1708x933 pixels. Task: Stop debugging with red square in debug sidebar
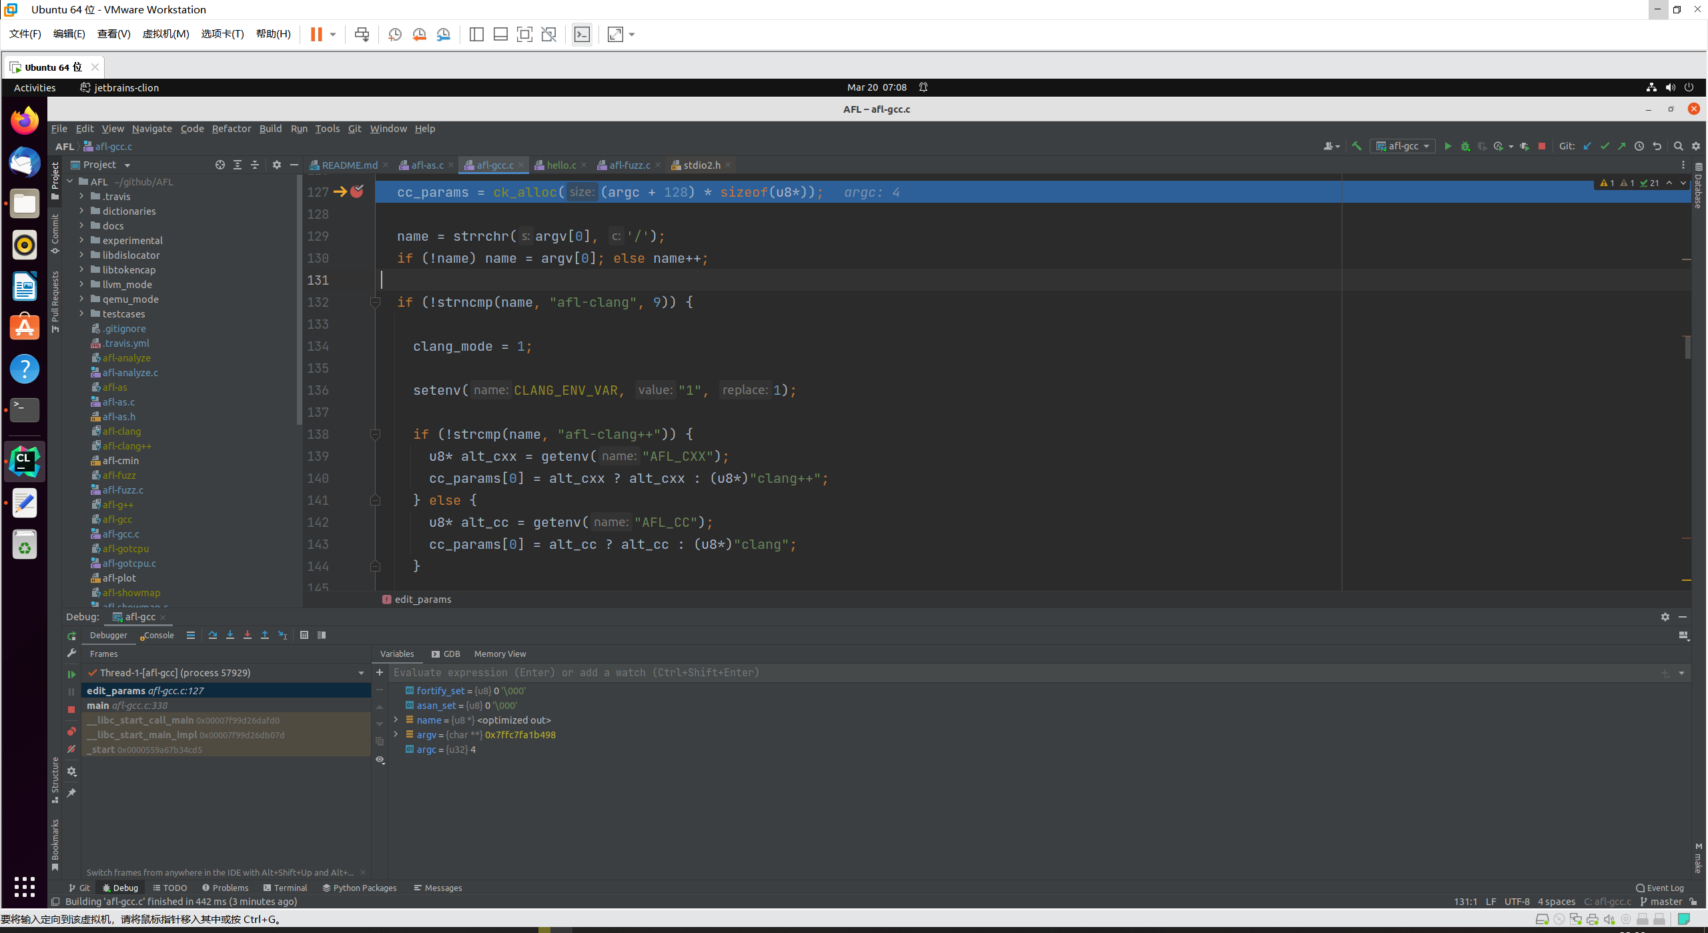(x=71, y=710)
